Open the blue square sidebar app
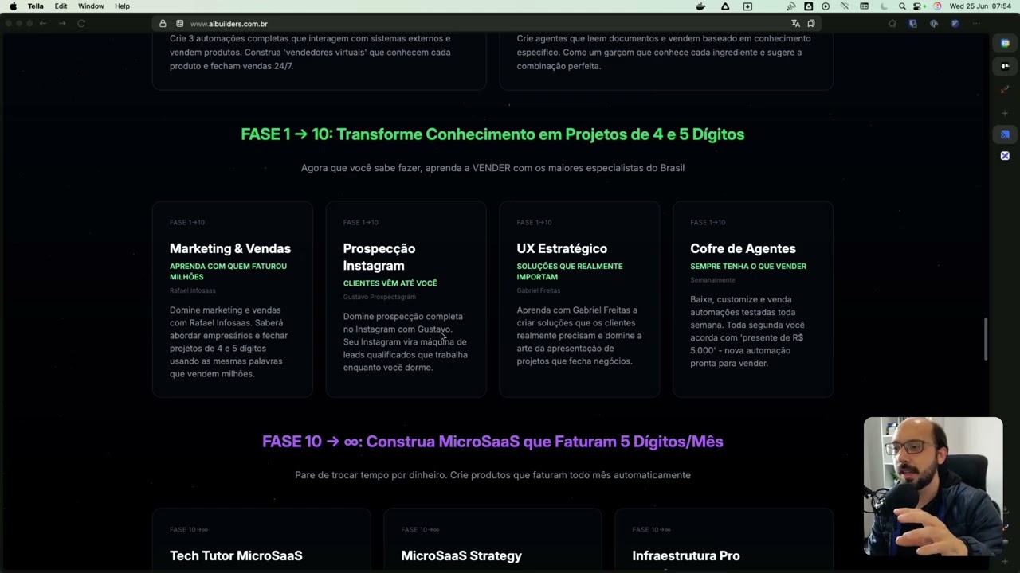 (x=1006, y=134)
